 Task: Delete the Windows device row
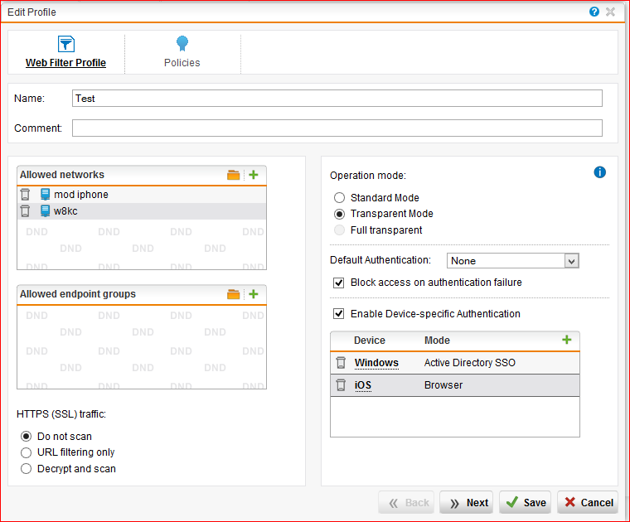[340, 363]
